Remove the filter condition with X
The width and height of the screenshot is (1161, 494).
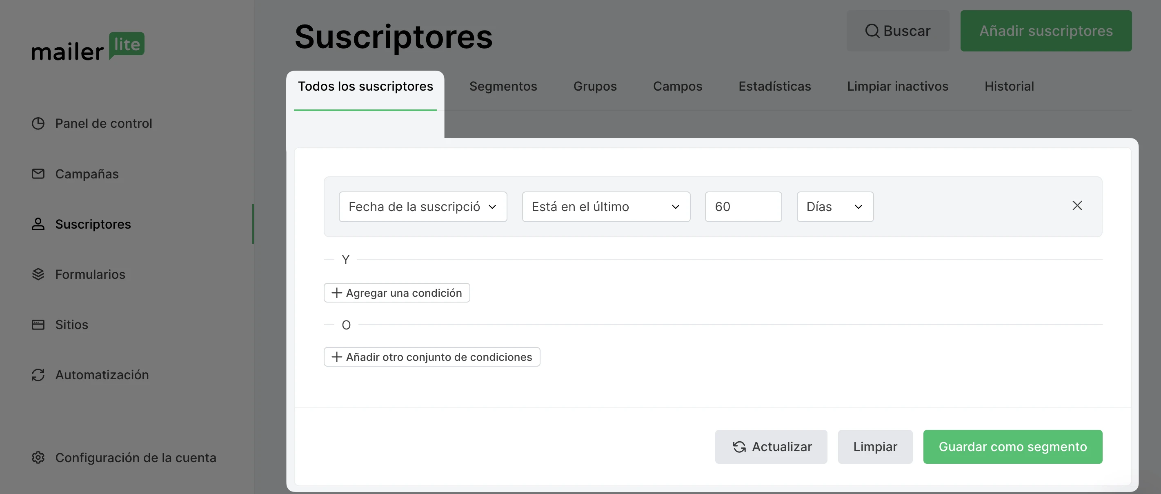pos(1077,205)
